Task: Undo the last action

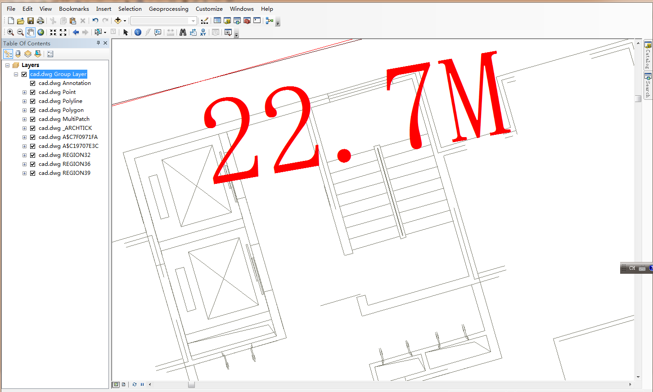Action: [x=95, y=21]
